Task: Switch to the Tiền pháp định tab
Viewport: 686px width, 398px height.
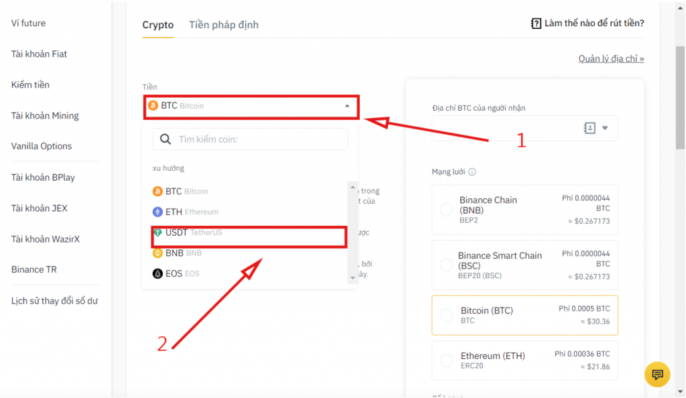Action: pyautogui.click(x=224, y=25)
